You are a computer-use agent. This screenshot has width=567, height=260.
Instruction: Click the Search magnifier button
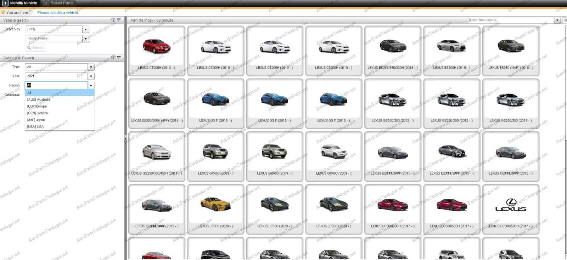pos(36,48)
